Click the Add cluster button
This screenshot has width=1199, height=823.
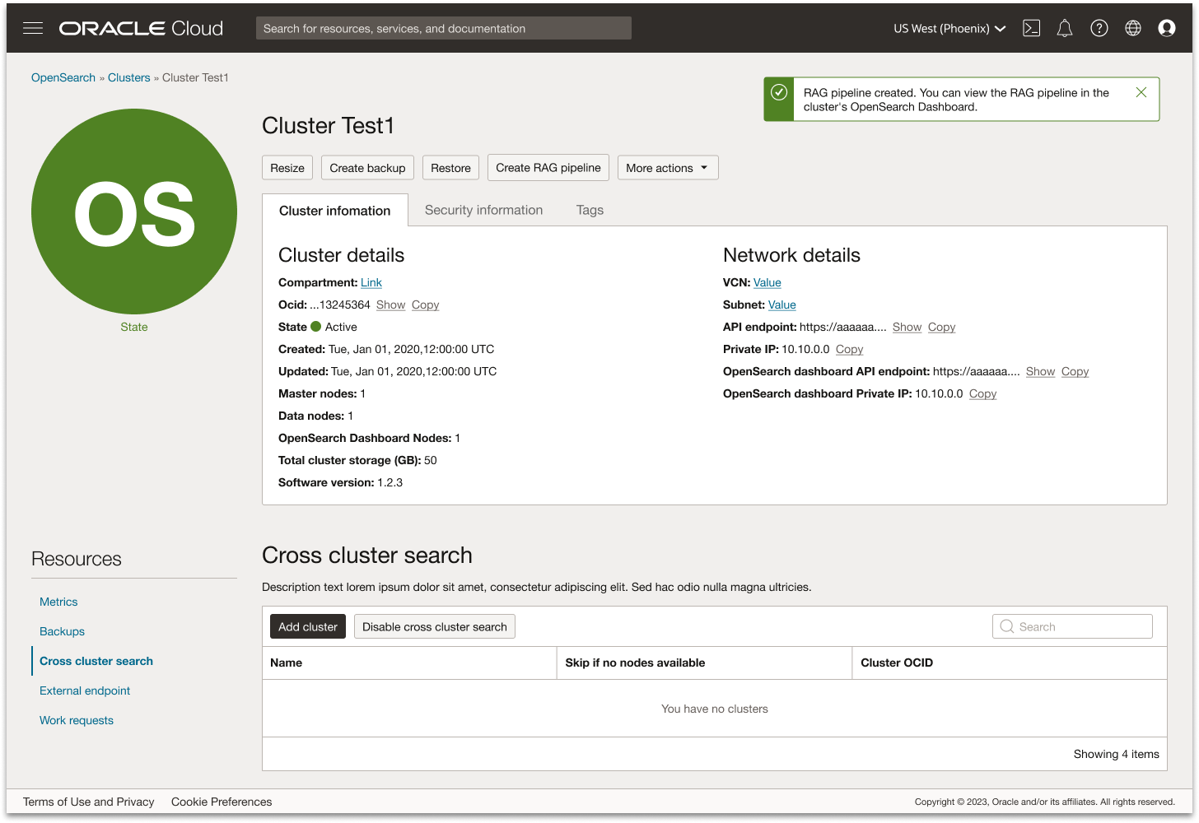308,626
